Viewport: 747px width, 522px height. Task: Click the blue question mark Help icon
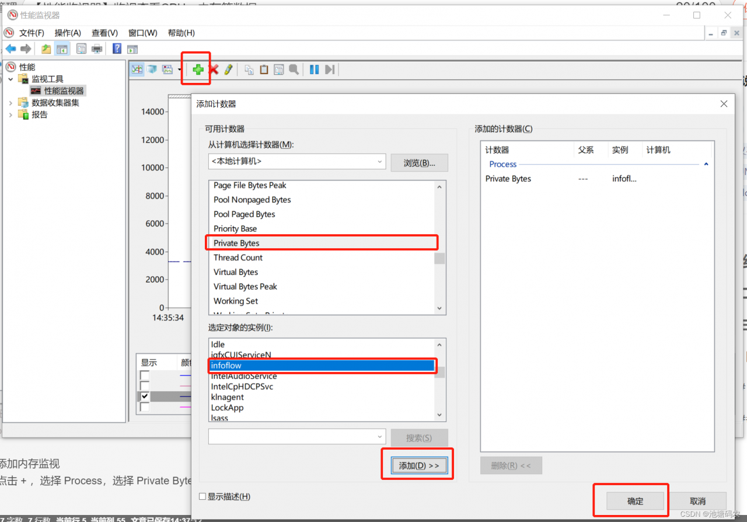pos(117,49)
